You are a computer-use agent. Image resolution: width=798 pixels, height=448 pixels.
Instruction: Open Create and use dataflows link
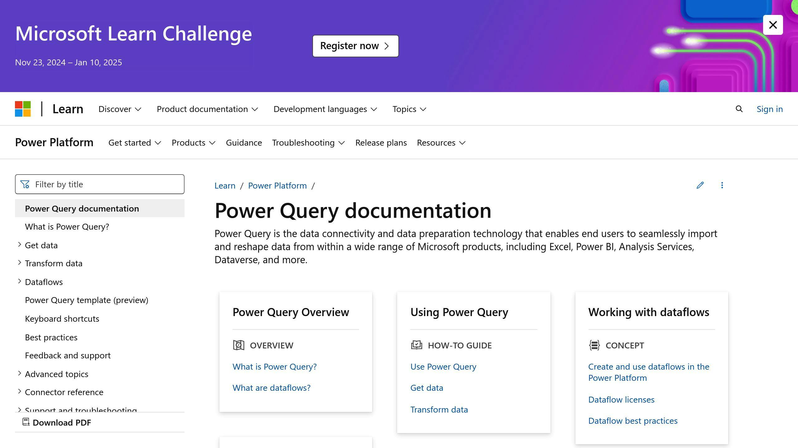[x=649, y=372]
